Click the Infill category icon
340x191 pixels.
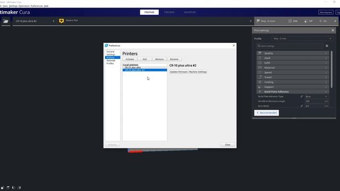[x=260, y=63]
